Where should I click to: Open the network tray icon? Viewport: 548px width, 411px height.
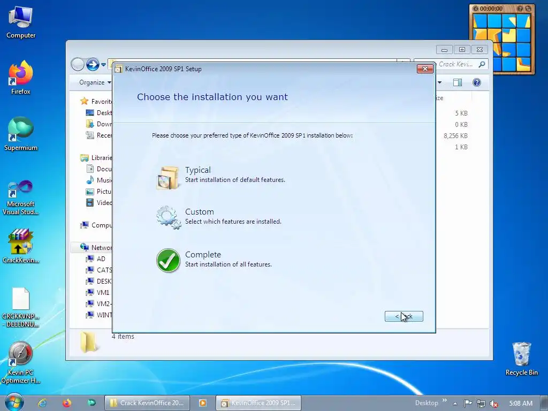click(x=481, y=404)
